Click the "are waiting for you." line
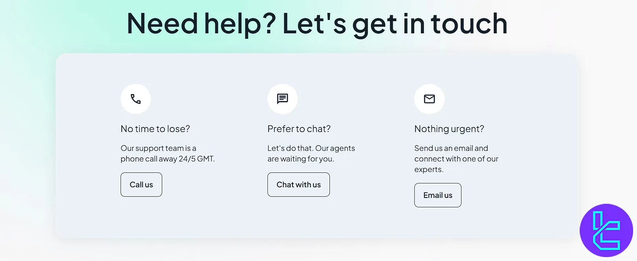The image size is (637, 261). (x=300, y=159)
